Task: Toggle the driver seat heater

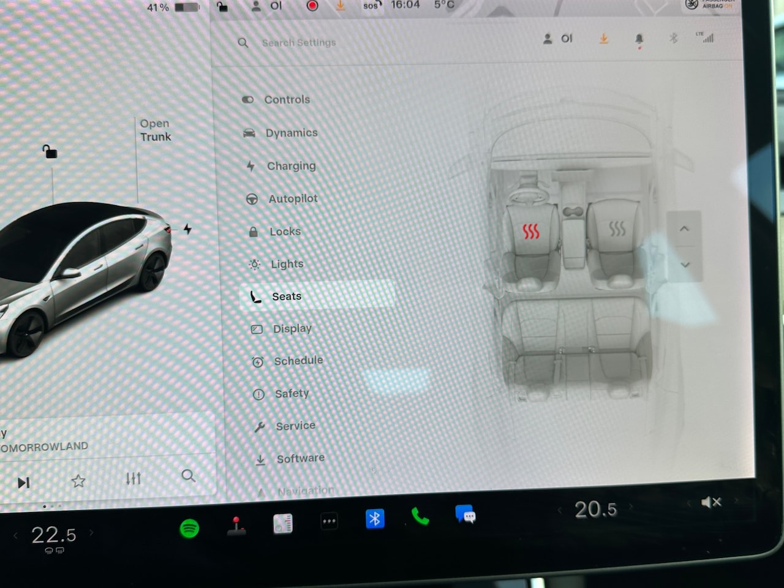Action: coord(530,231)
